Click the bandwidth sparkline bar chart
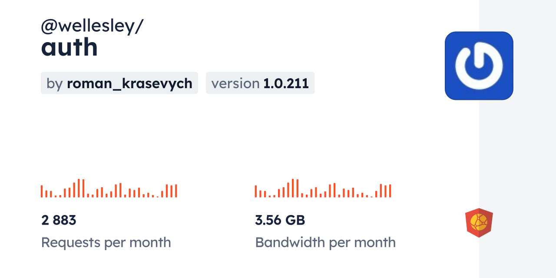The image size is (556, 278). pyautogui.click(x=323, y=189)
